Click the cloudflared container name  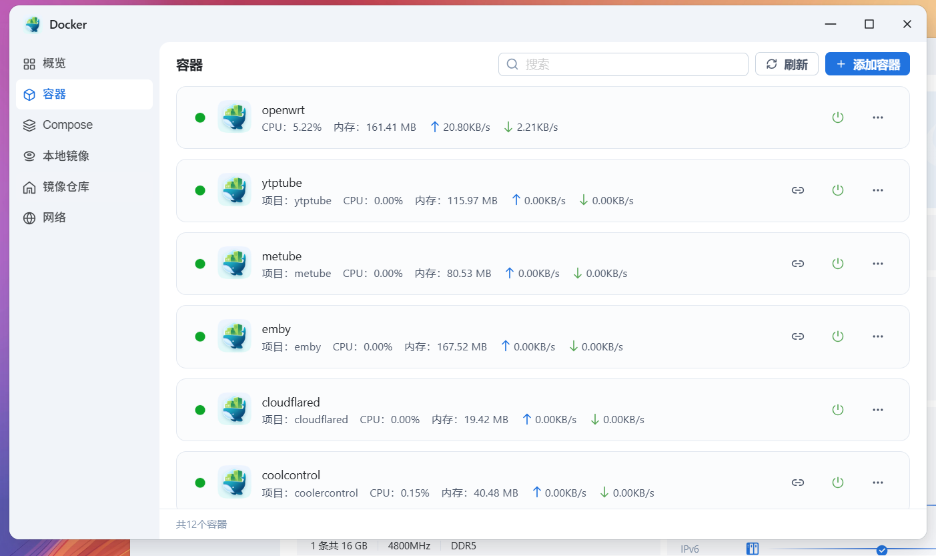pyautogui.click(x=291, y=402)
